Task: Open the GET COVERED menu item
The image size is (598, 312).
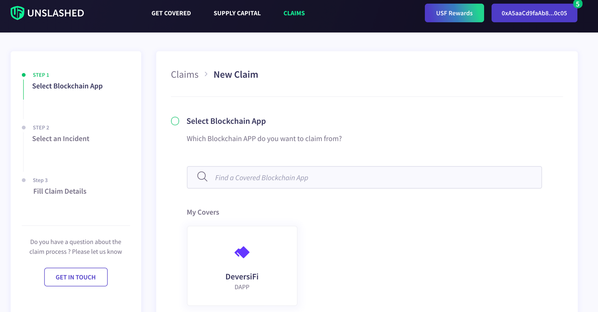Action: 171,13
